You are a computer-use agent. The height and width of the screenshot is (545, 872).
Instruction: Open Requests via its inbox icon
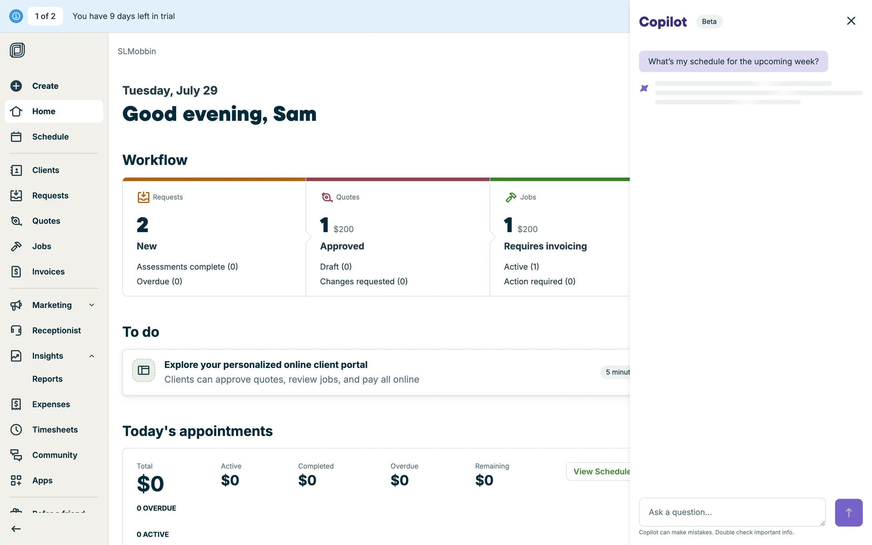(x=16, y=196)
